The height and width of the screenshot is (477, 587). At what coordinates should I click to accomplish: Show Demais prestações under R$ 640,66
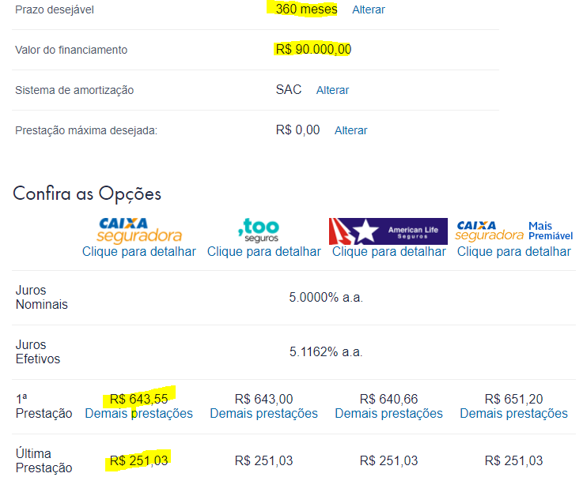coord(389,414)
